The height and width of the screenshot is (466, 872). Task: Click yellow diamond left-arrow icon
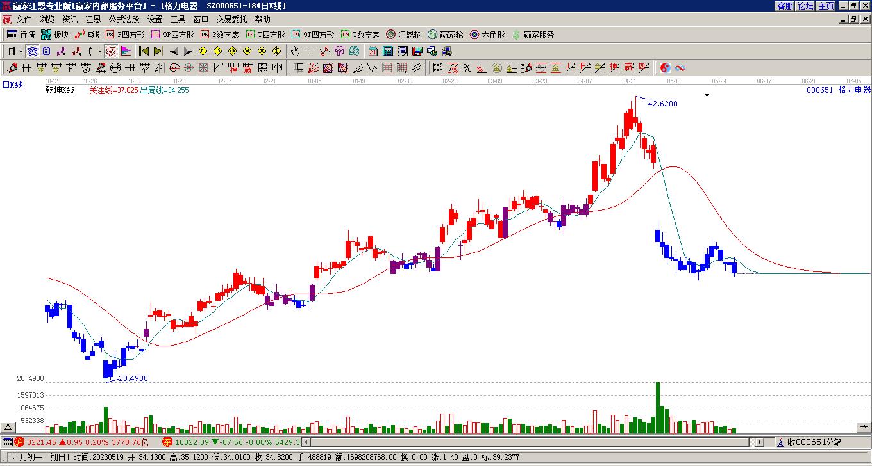point(203,51)
